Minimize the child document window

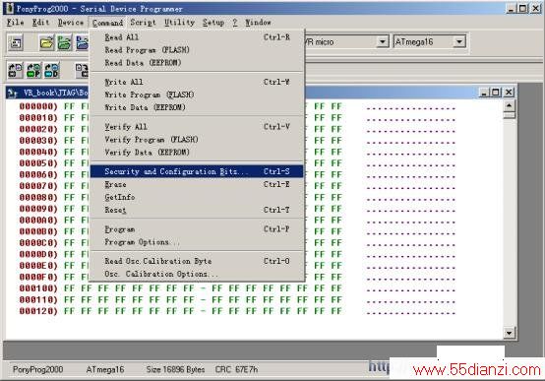484,93
